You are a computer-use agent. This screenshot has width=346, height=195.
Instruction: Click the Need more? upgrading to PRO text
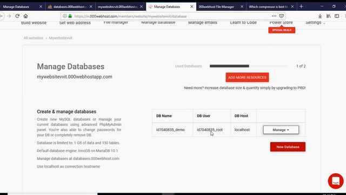click(x=245, y=88)
